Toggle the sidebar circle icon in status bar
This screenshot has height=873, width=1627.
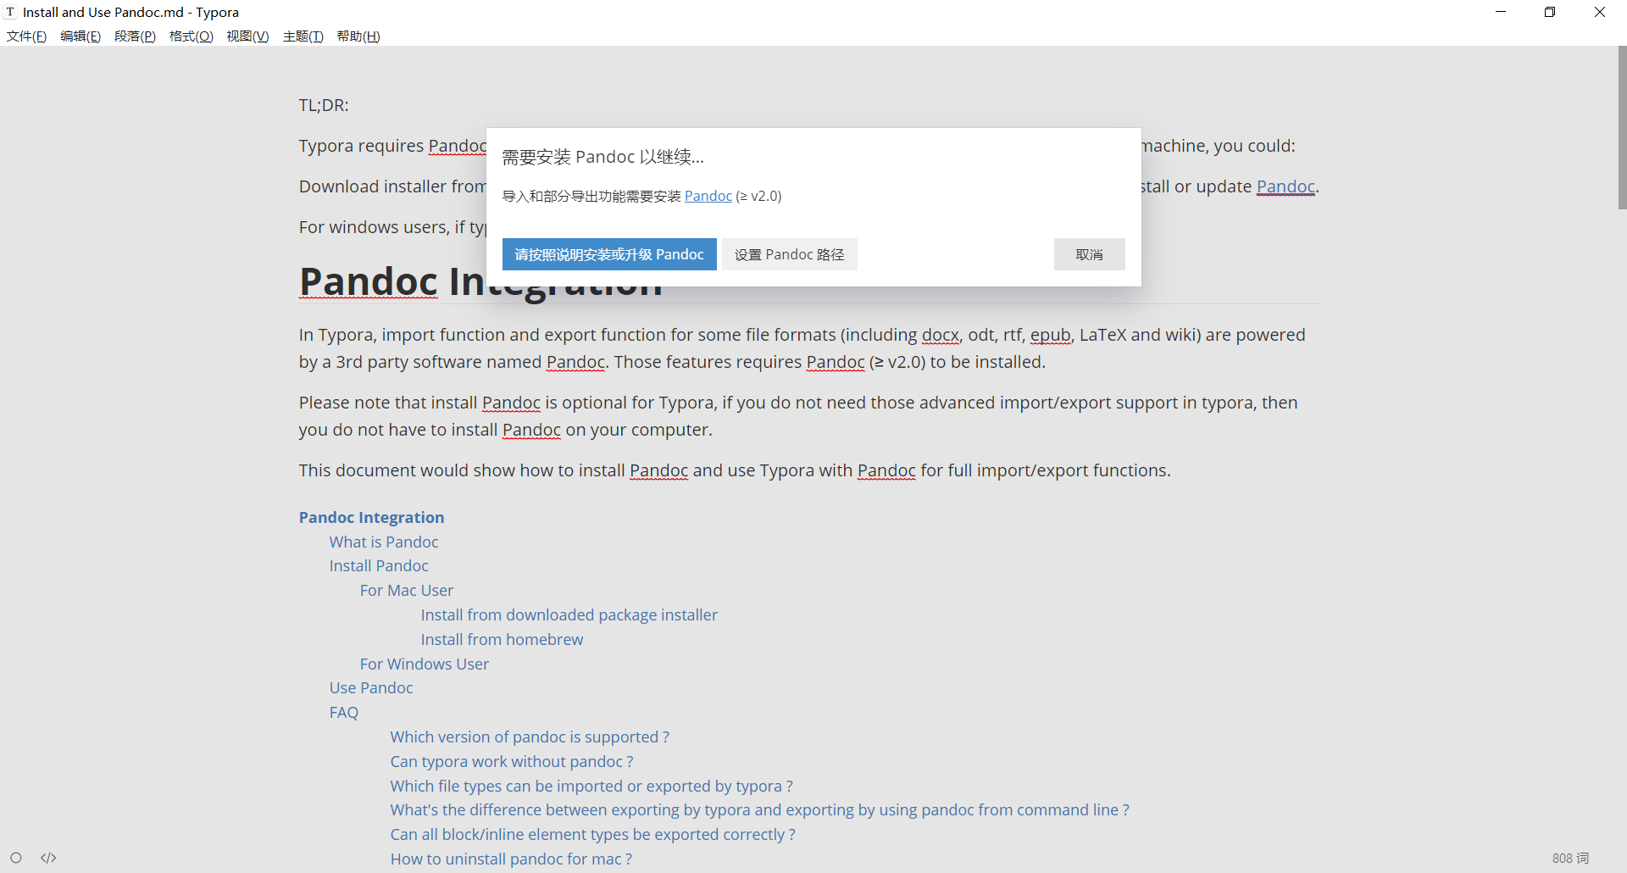(x=16, y=858)
